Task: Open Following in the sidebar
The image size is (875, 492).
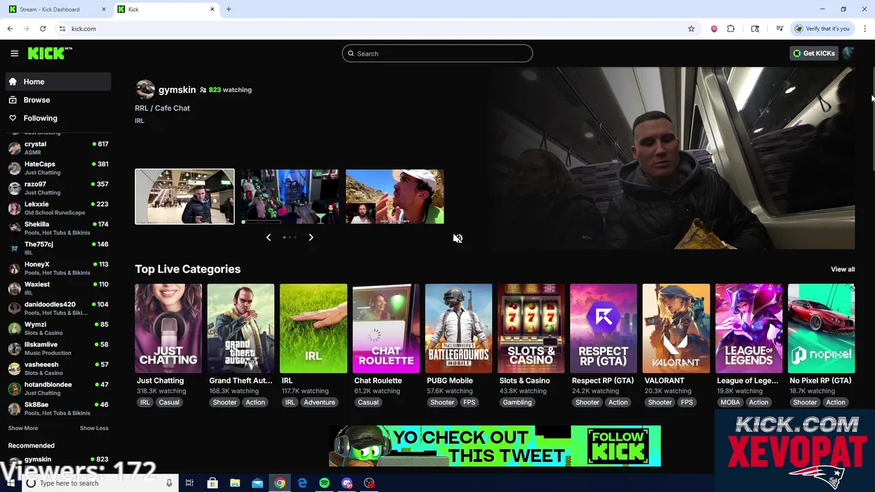Action: 58,118
